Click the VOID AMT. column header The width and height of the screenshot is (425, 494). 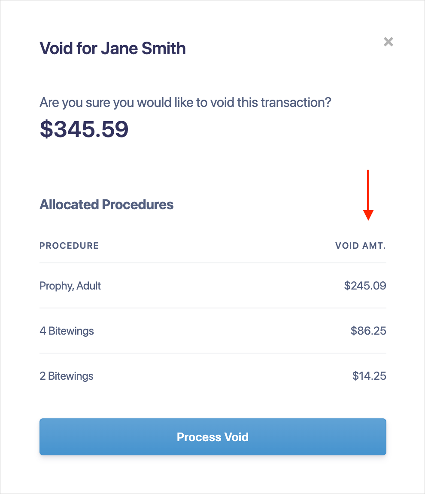pyautogui.click(x=361, y=246)
